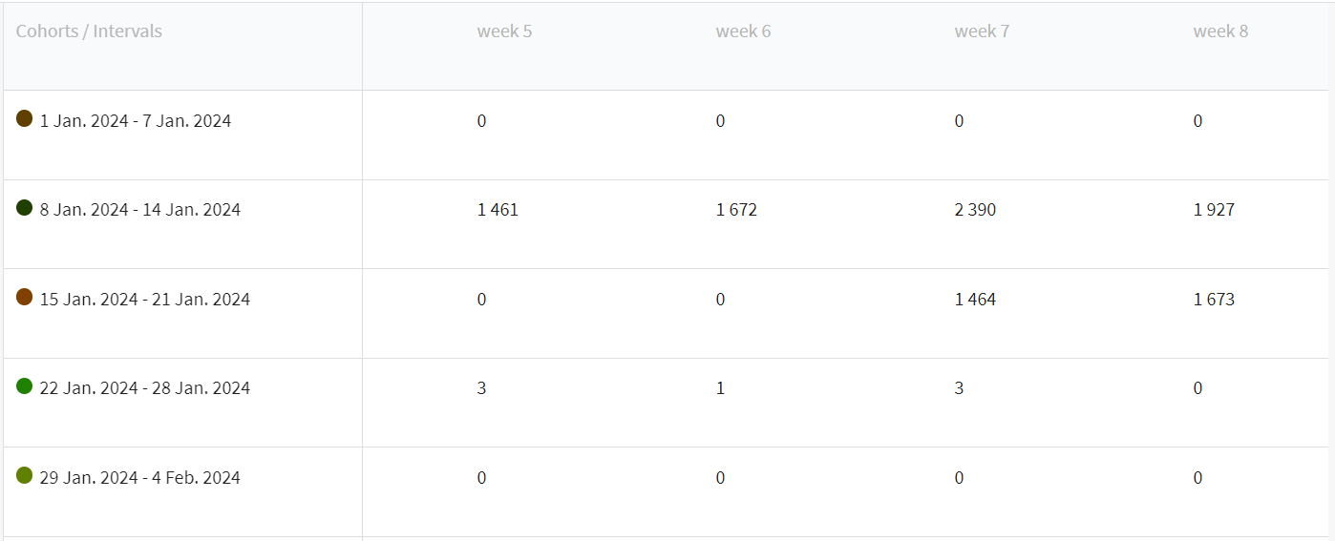
Task: Open the 29 Jan. 2024 - 4 Feb. 2024 cohort
Action: coord(140,478)
